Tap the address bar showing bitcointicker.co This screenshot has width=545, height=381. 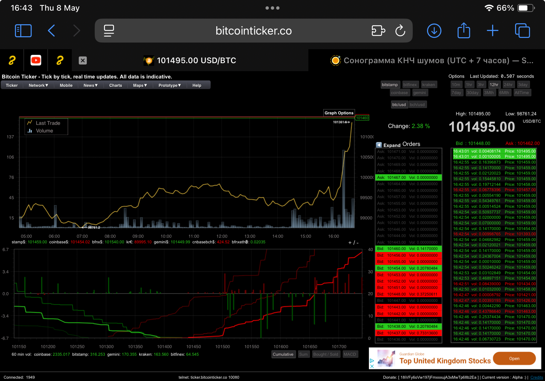coord(254,31)
